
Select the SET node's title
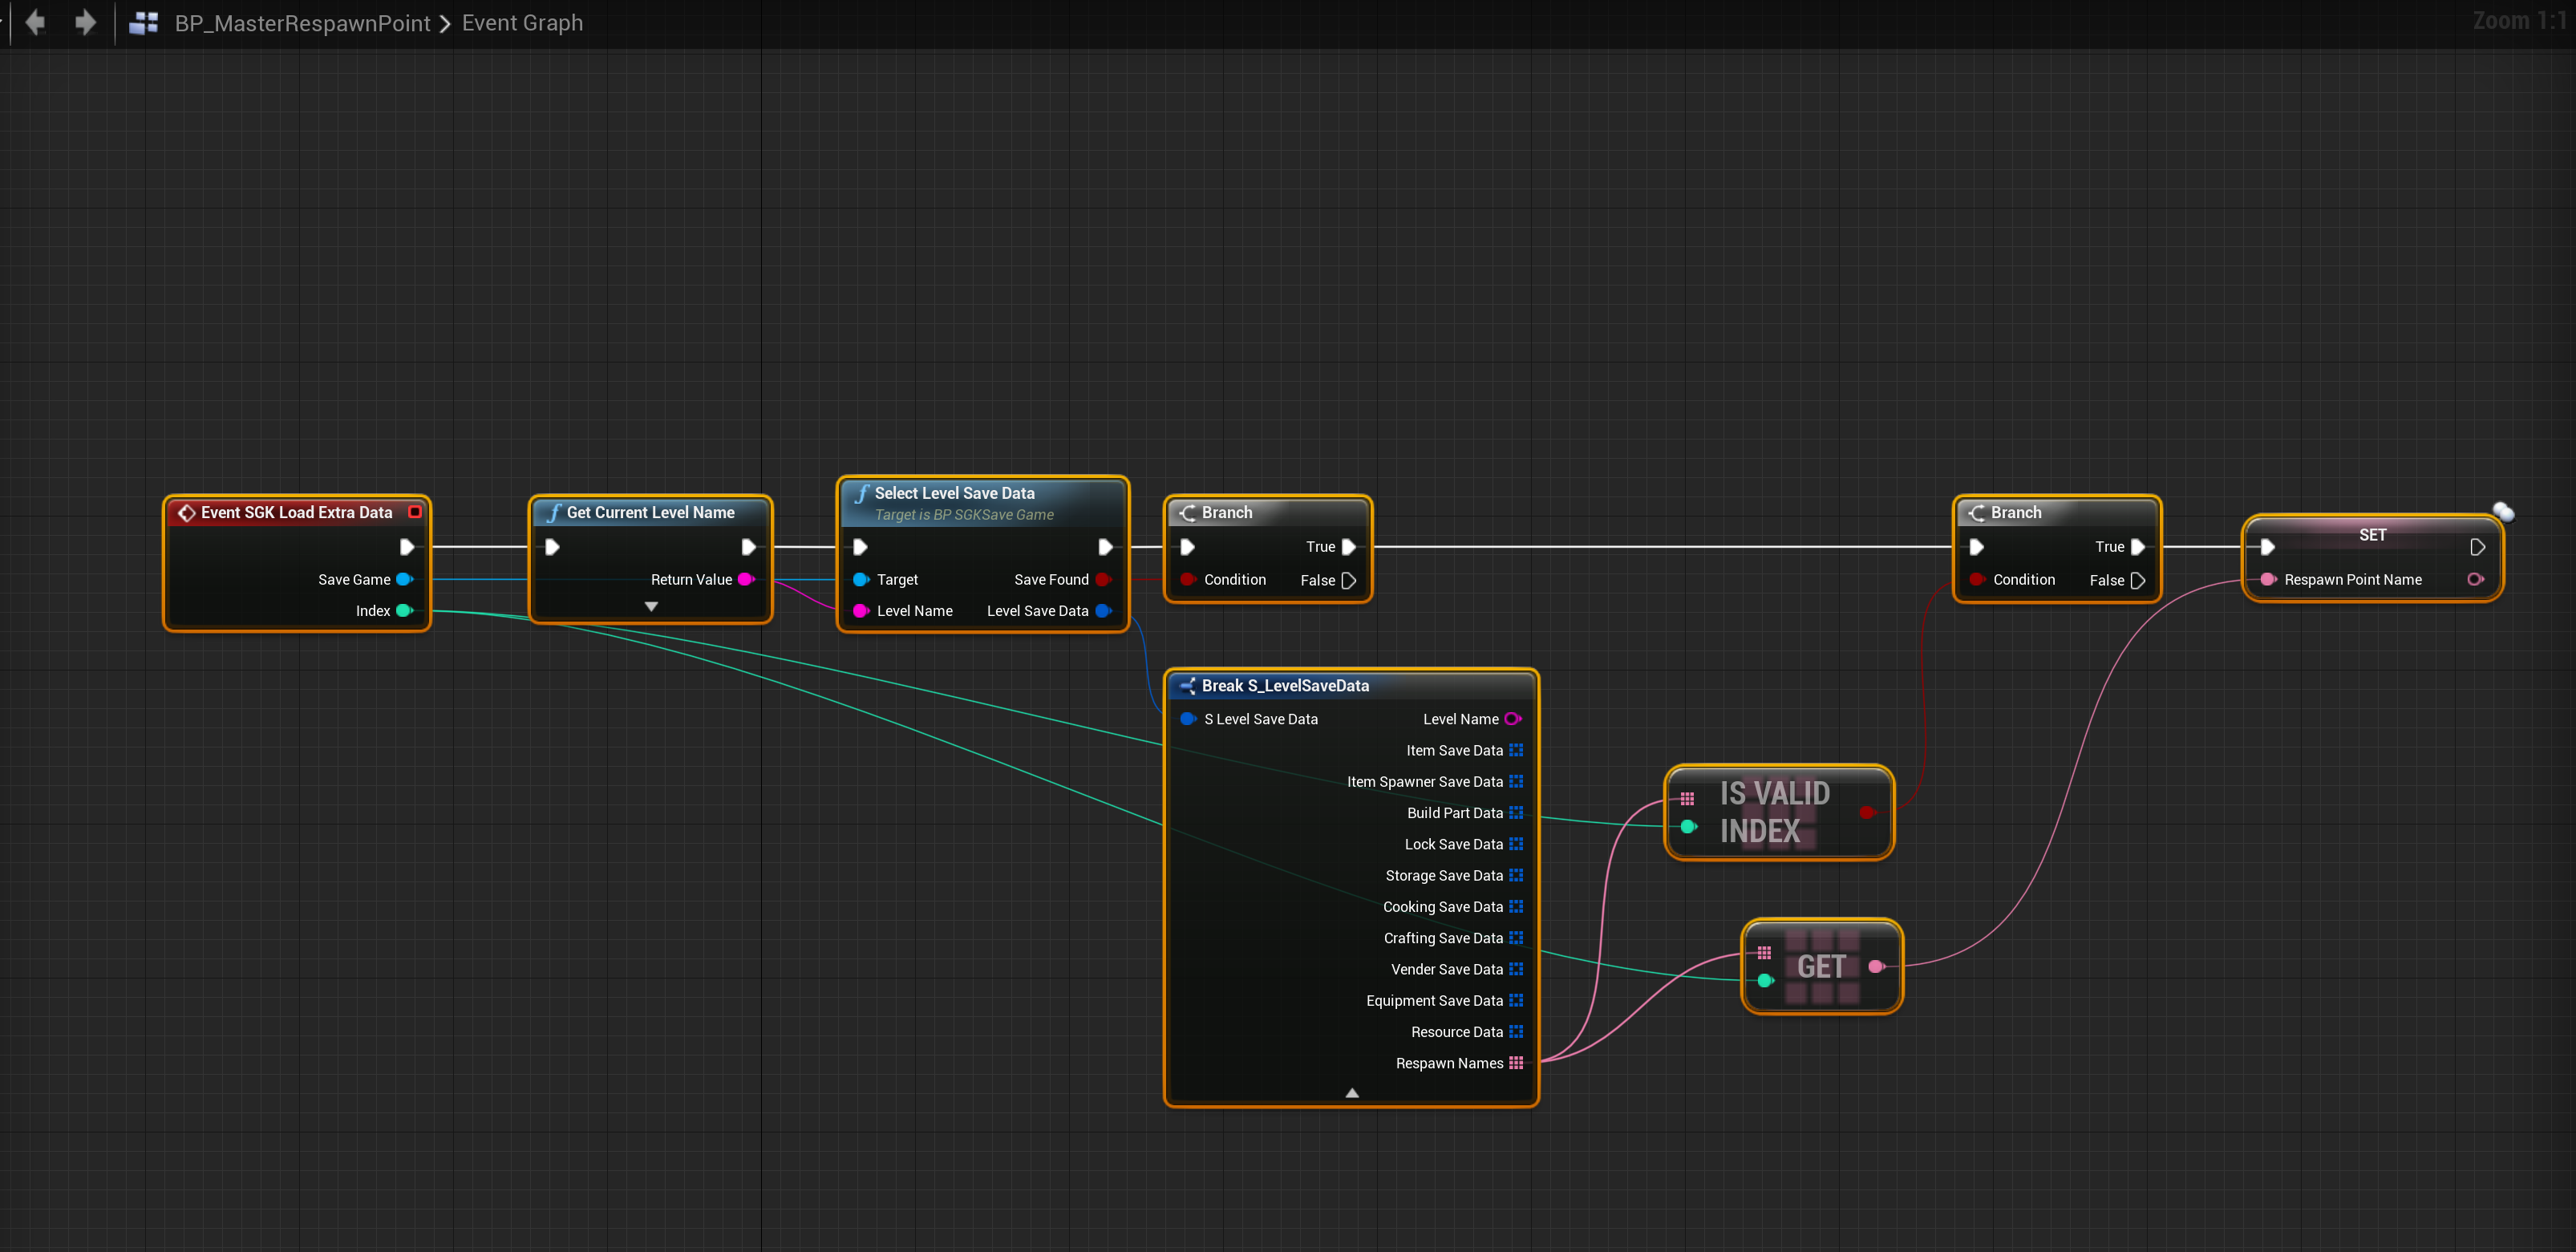(x=2372, y=535)
